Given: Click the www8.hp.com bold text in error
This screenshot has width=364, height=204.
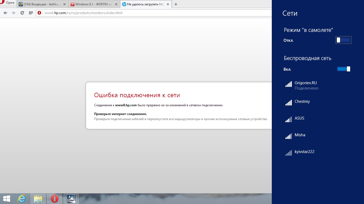Looking at the screenshot, I should (x=126, y=105).
